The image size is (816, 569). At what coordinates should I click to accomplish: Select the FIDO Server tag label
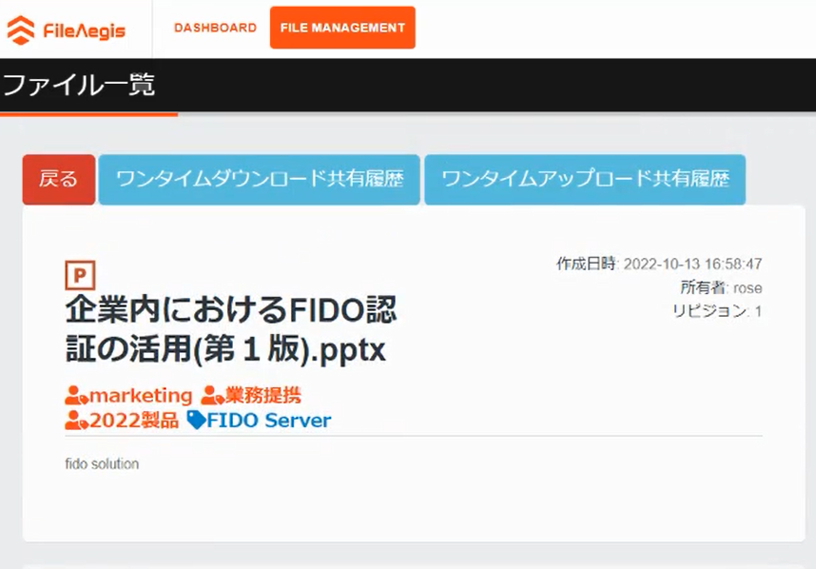tap(269, 421)
